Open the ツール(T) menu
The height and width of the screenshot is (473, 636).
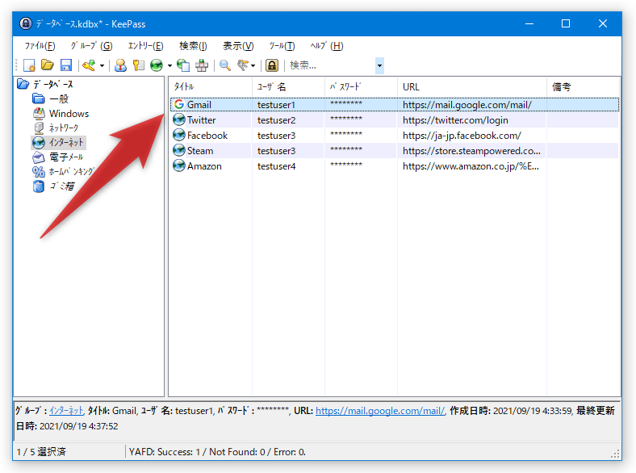point(282,46)
